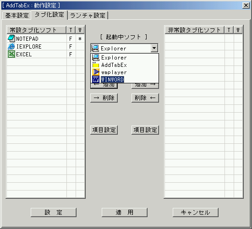Select the IEXPLORE row text
The image size is (252, 229).
coord(29,47)
